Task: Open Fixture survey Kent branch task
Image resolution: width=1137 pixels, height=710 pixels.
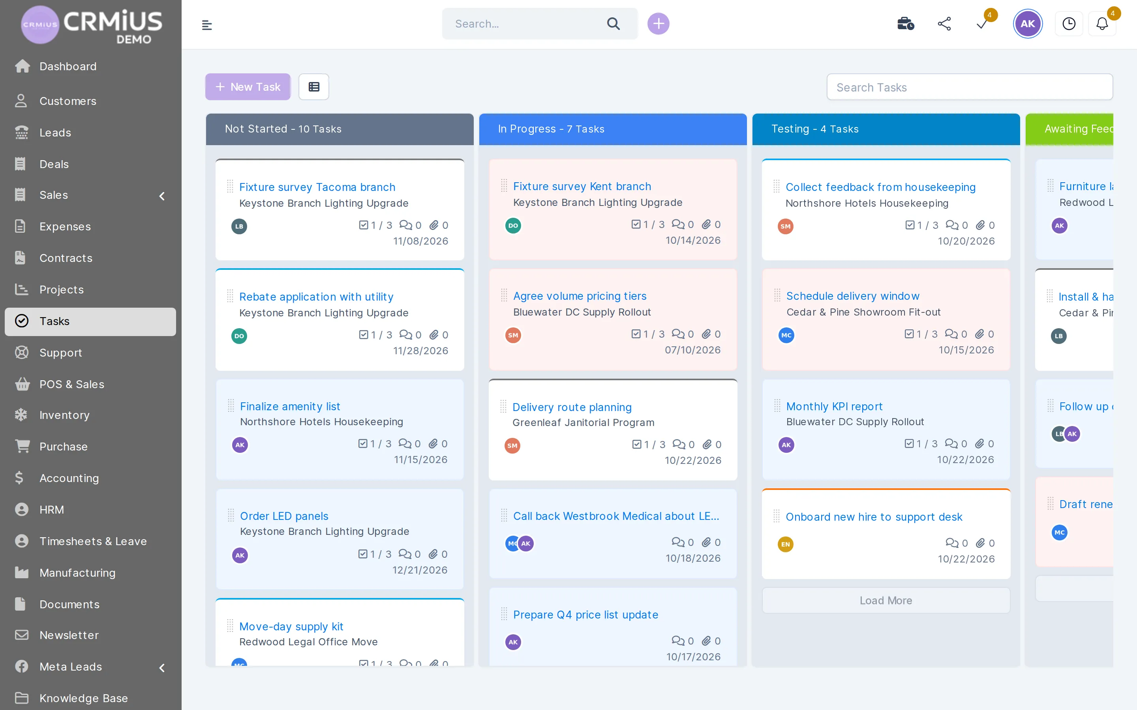Action: click(x=582, y=186)
